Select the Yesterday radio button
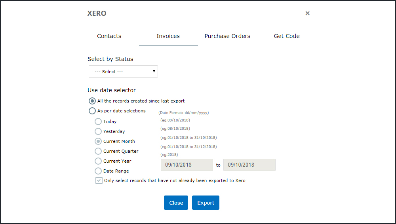 [x=98, y=131]
